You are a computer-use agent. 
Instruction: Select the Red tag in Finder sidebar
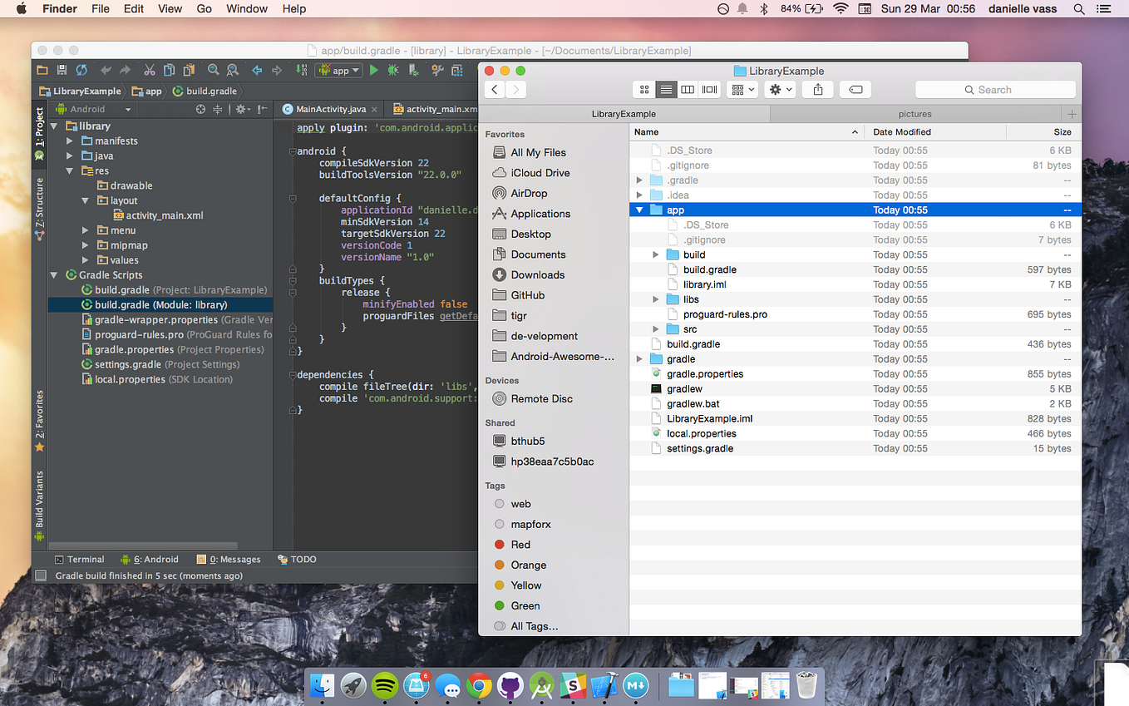519,544
